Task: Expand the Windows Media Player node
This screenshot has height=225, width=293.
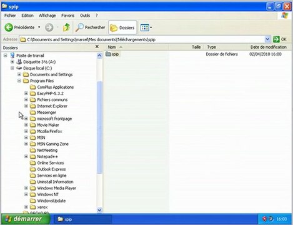Action: click(26, 188)
